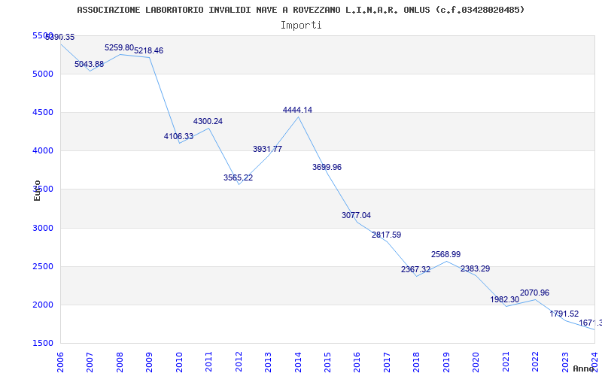Click the 2014 x-axis year label

(297, 362)
